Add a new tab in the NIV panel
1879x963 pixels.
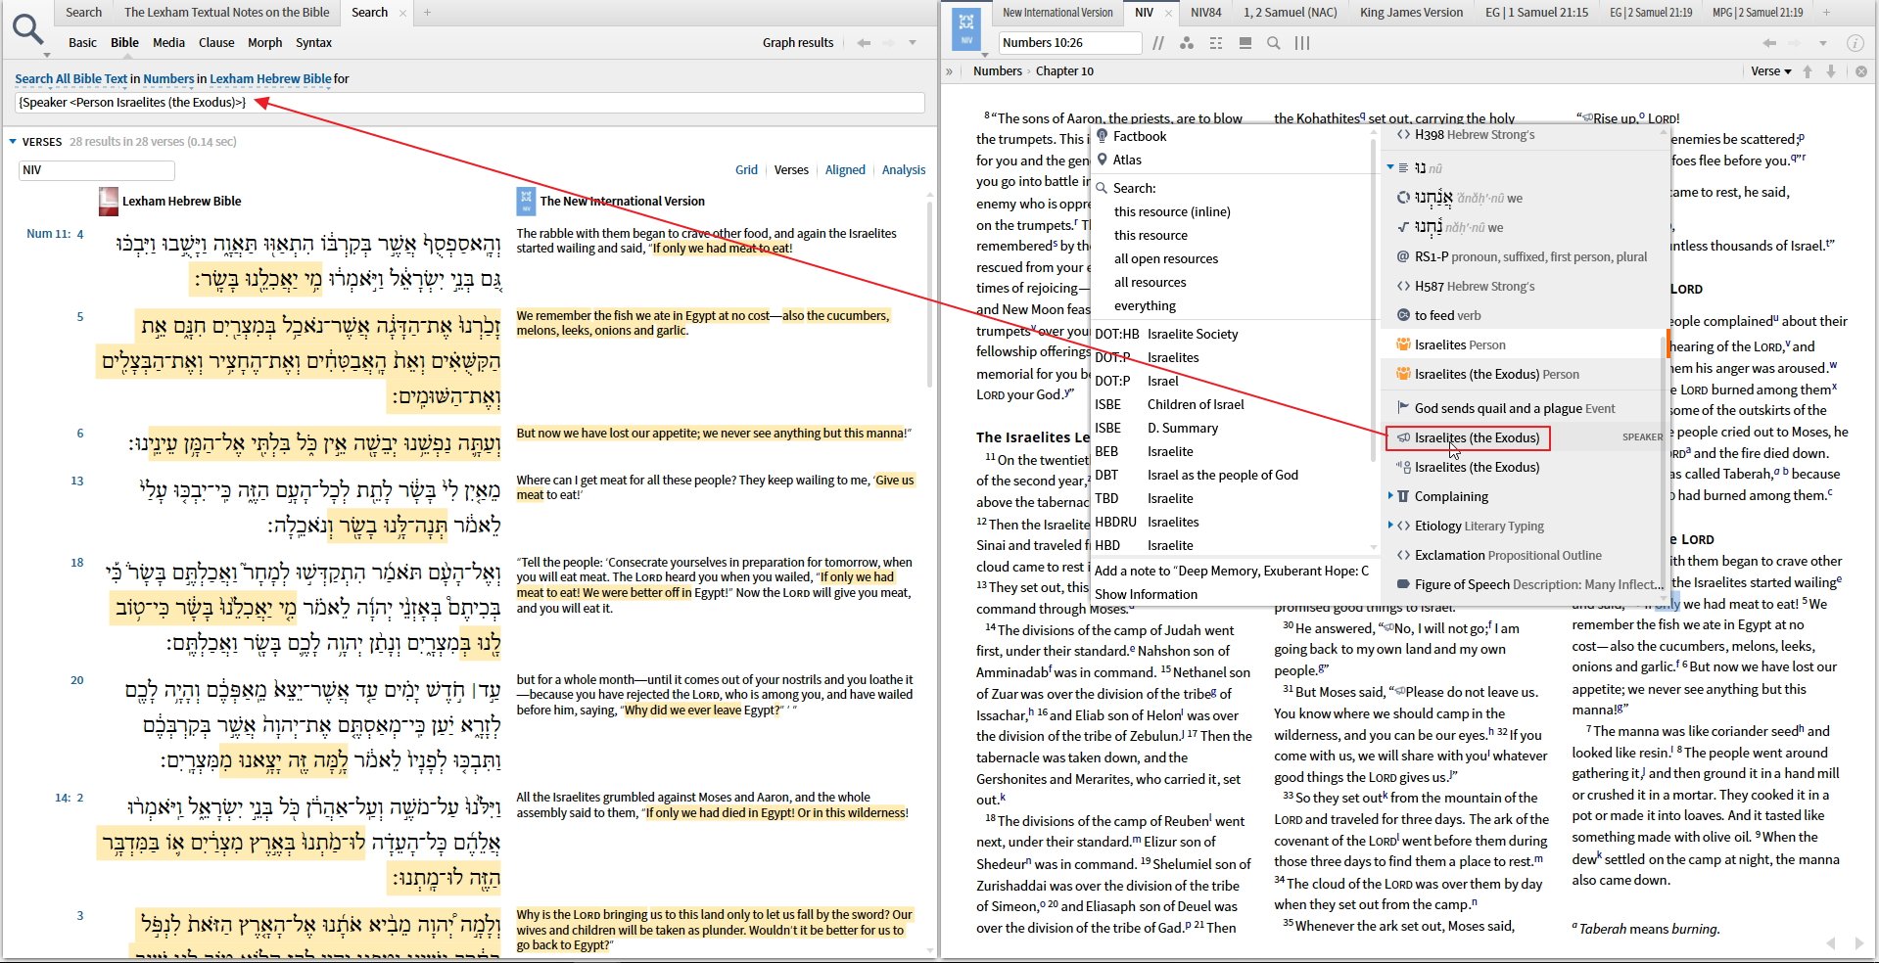pyautogui.click(x=1826, y=13)
